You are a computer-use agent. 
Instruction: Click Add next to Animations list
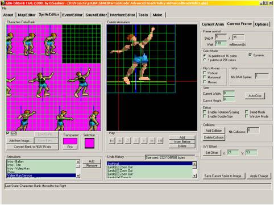[92, 161]
